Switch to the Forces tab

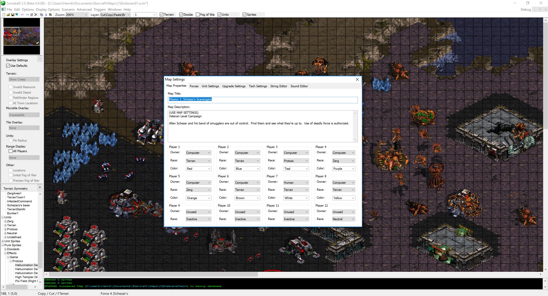194,86
